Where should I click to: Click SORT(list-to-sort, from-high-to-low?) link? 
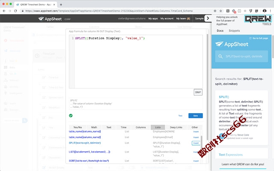pos(89,161)
